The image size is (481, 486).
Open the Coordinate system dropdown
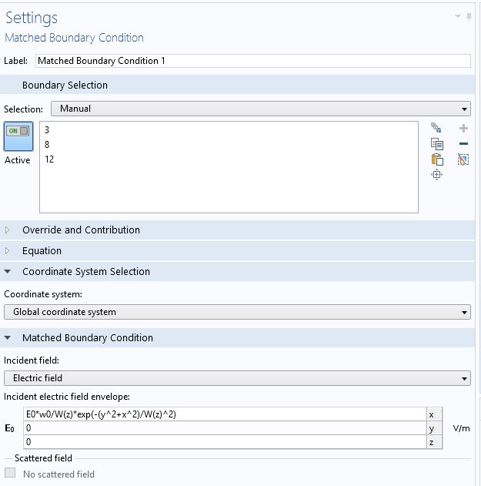[x=236, y=312]
